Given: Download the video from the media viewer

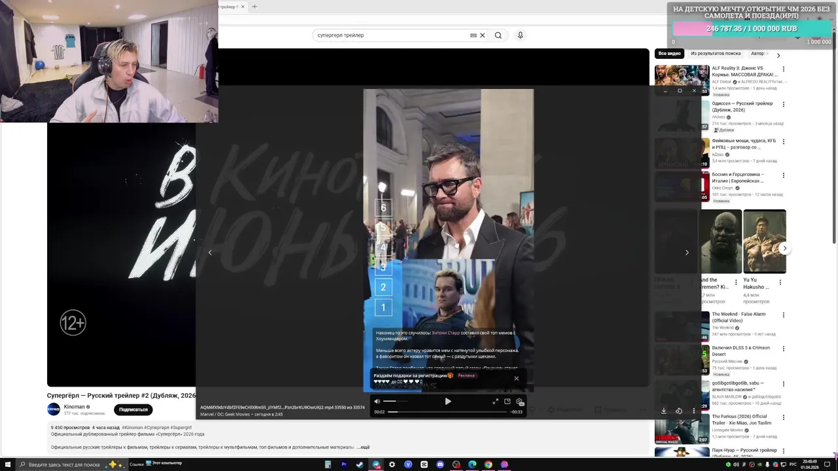Looking at the screenshot, I should pyautogui.click(x=663, y=410).
